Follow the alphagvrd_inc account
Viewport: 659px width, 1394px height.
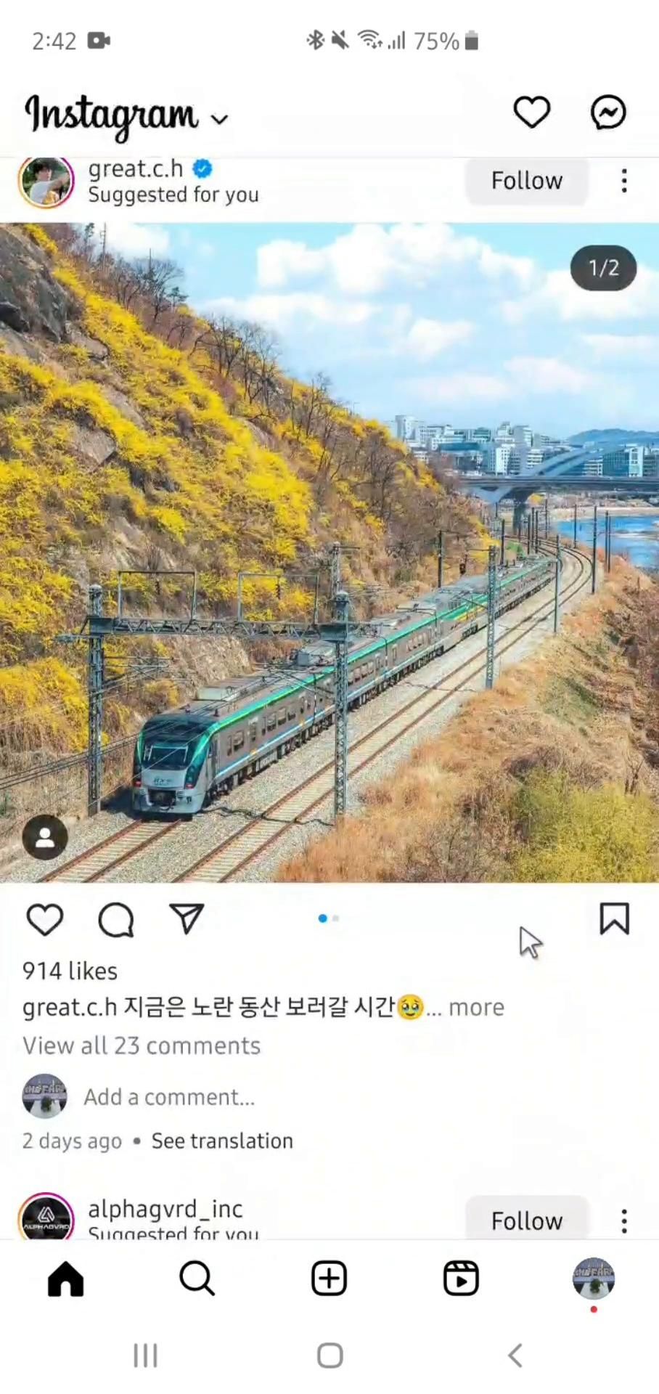pos(527,1219)
